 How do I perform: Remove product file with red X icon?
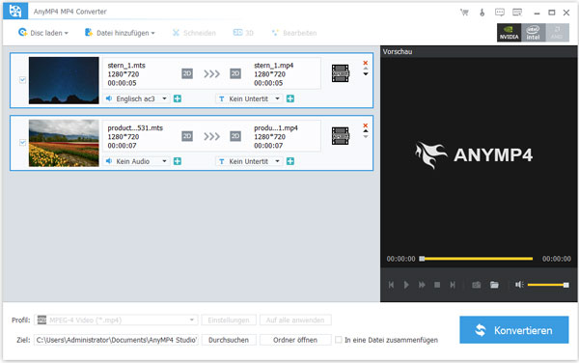[x=365, y=126]
